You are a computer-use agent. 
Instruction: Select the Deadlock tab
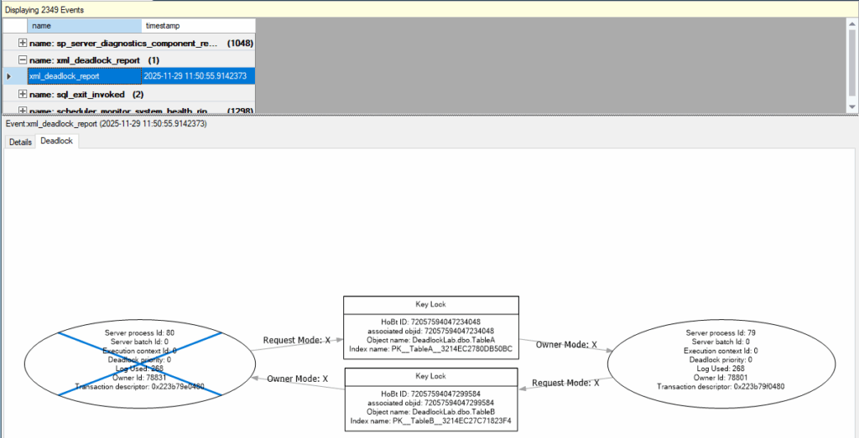tap(57, 142)
